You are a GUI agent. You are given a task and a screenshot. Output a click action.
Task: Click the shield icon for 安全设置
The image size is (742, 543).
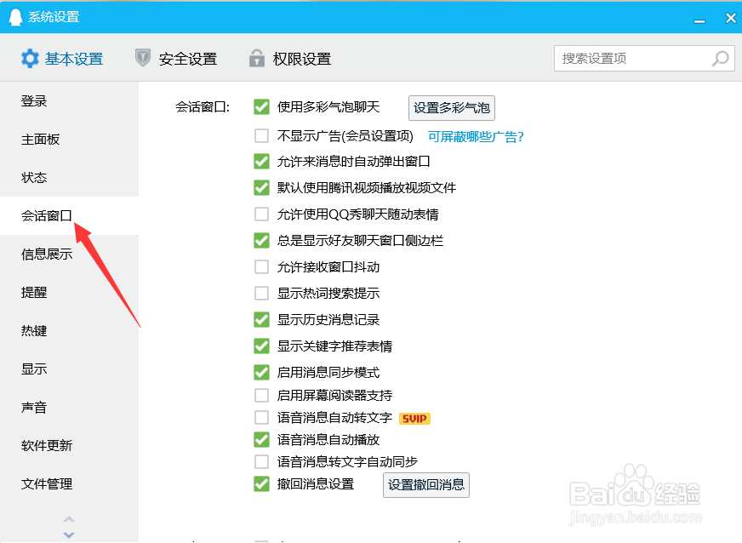coord(142,58)
